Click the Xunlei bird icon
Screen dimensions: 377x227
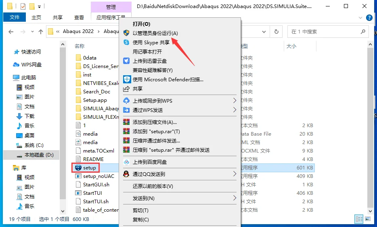(x=126, y=61)
